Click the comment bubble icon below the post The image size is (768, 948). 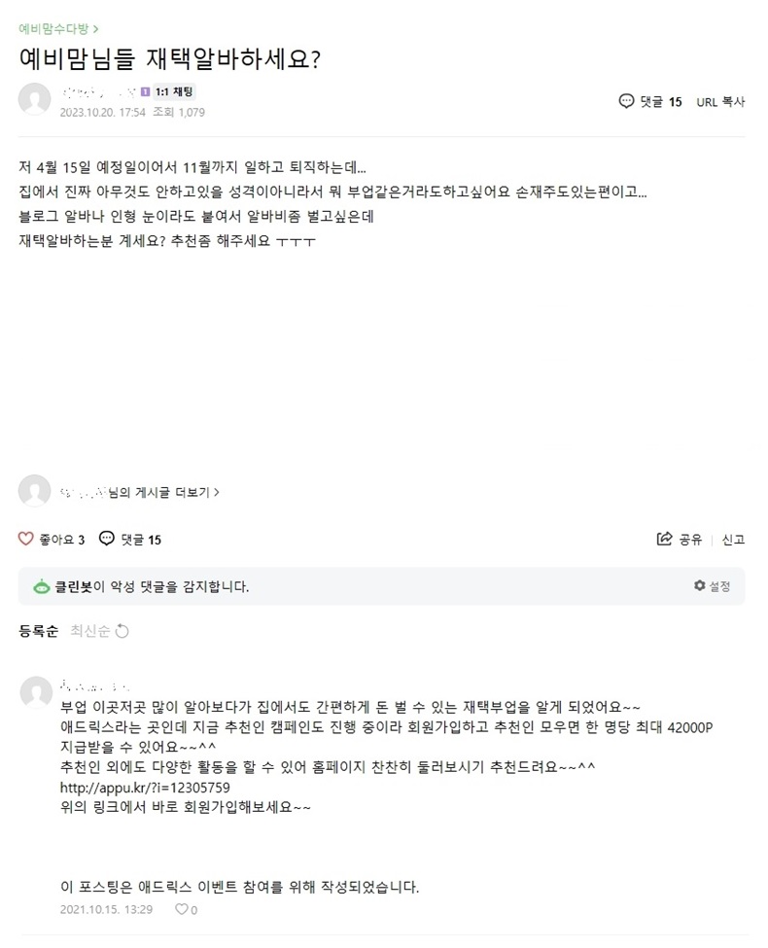coord(107,540)
